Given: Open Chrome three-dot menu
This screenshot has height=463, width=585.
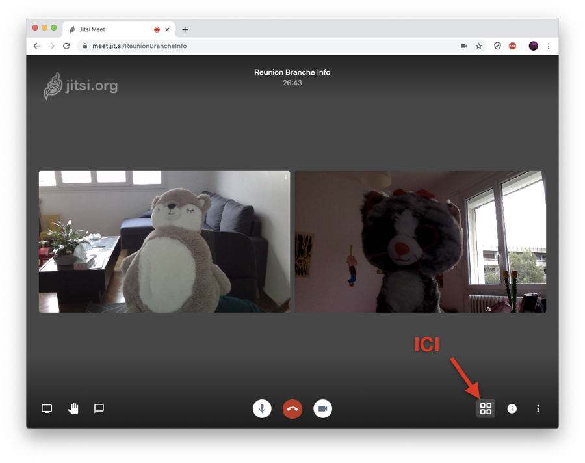Looking at the screenshot, I should (549, 46).
